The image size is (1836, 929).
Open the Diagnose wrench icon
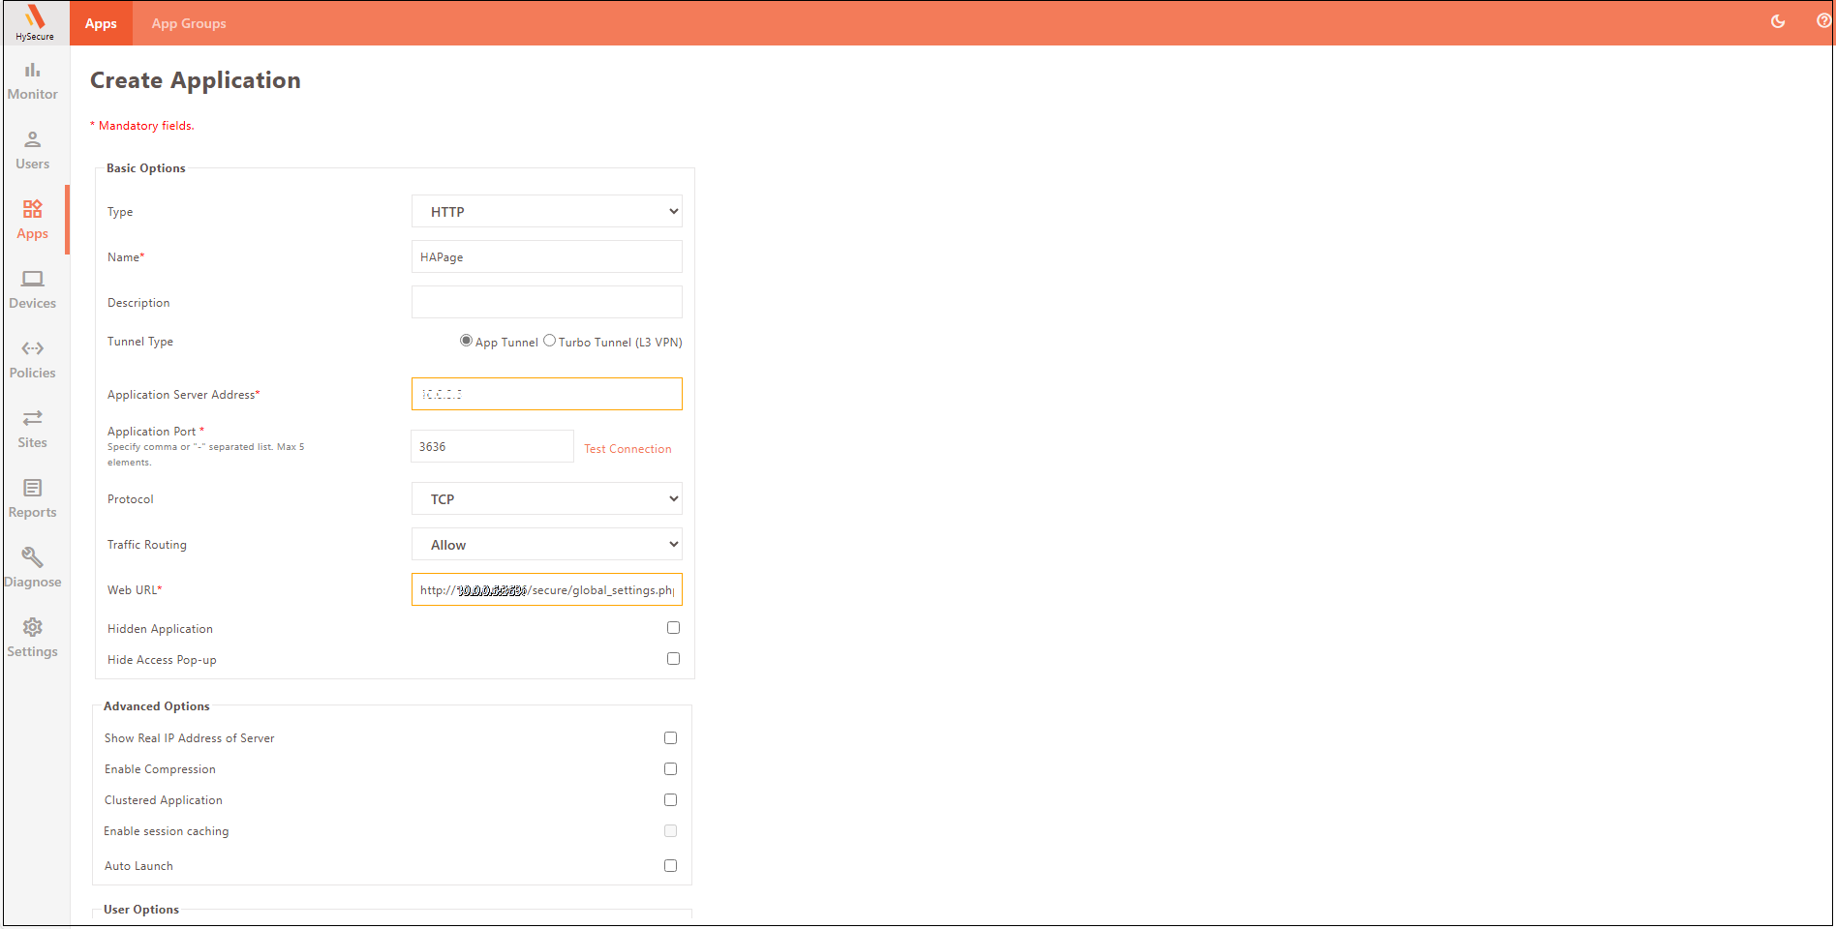[33, 558]
